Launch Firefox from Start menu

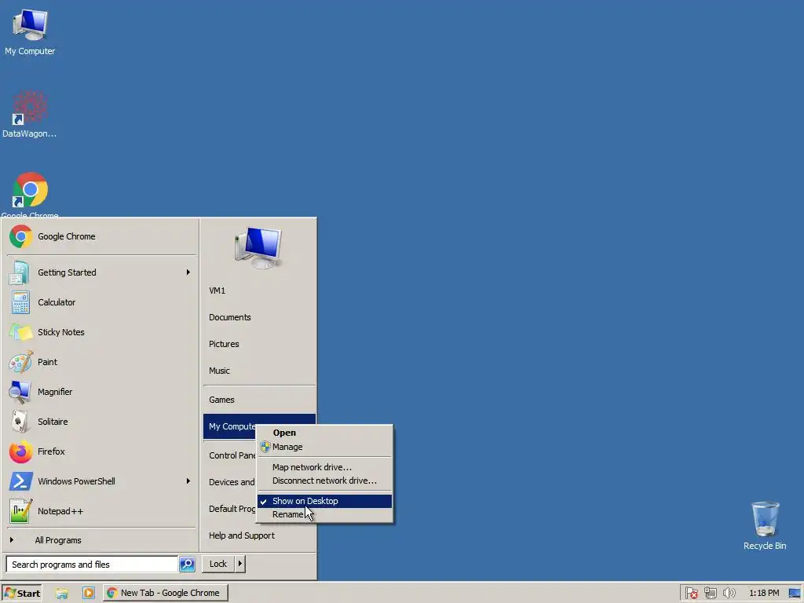101,451
